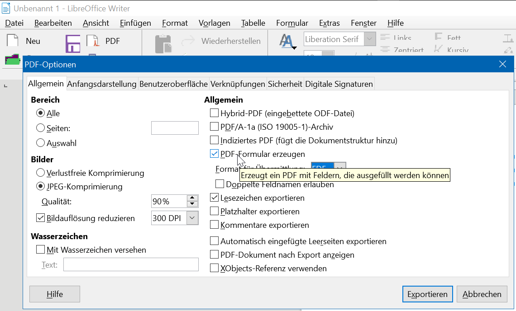The image size is (516, 311).
Task: Click the purple Save floppy icon
Action: pyautogui.click(x=73, y=44)
